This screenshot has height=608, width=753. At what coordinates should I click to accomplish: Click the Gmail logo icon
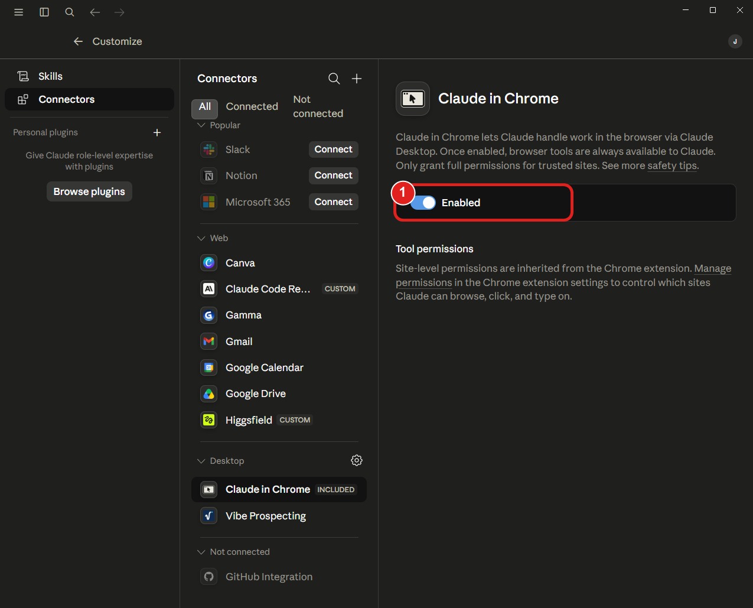[x=209, y=342]
